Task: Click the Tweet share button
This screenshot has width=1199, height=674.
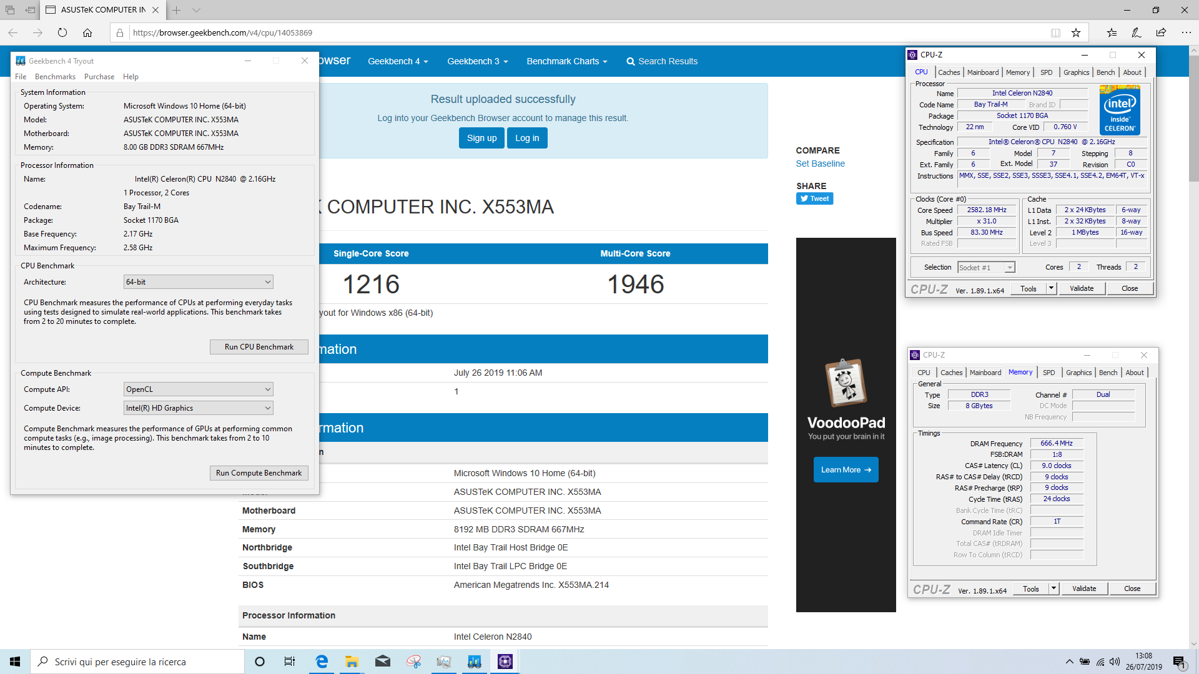Action: [x=814, y=198]
